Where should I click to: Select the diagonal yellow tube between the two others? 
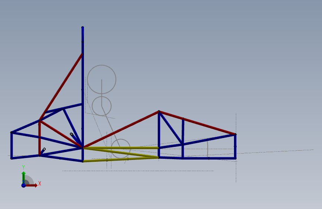[121, 152]
